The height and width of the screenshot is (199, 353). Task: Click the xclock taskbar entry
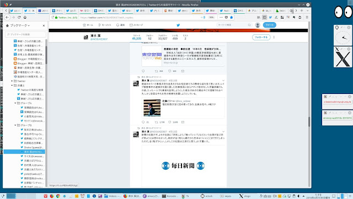[x=207, y=196]
